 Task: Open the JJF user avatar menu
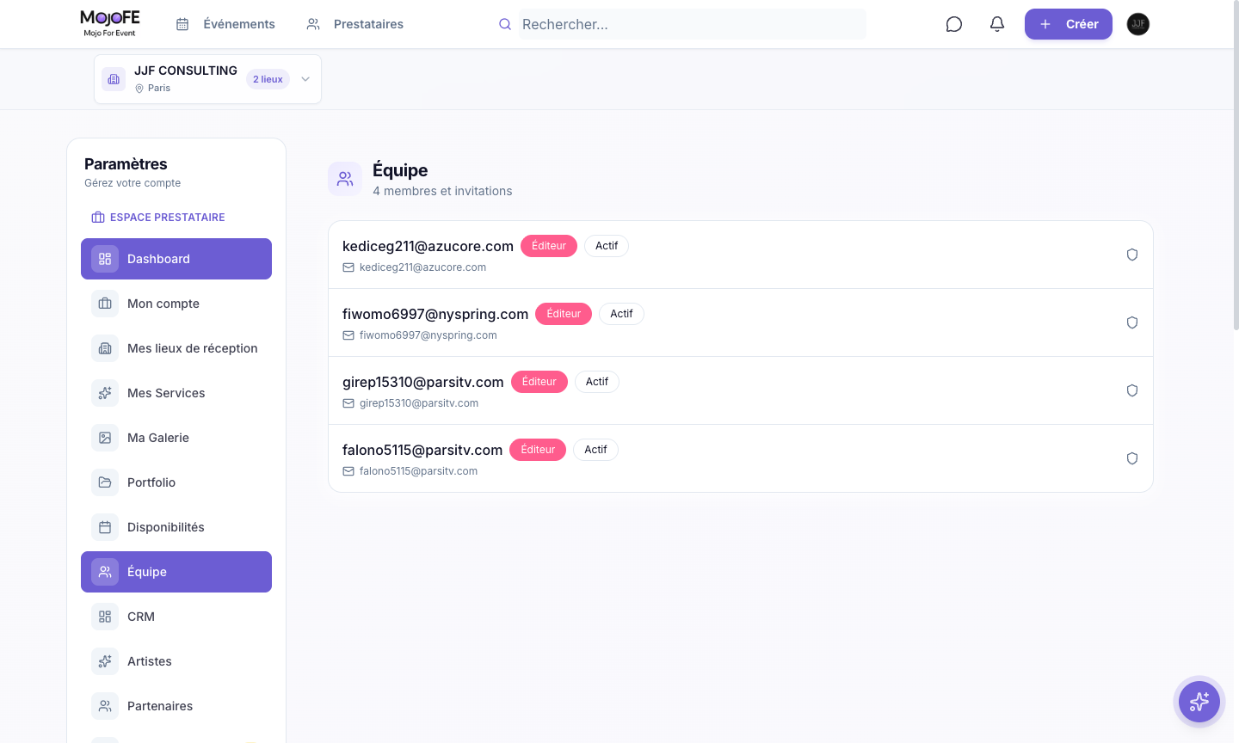pos(1138,24)
